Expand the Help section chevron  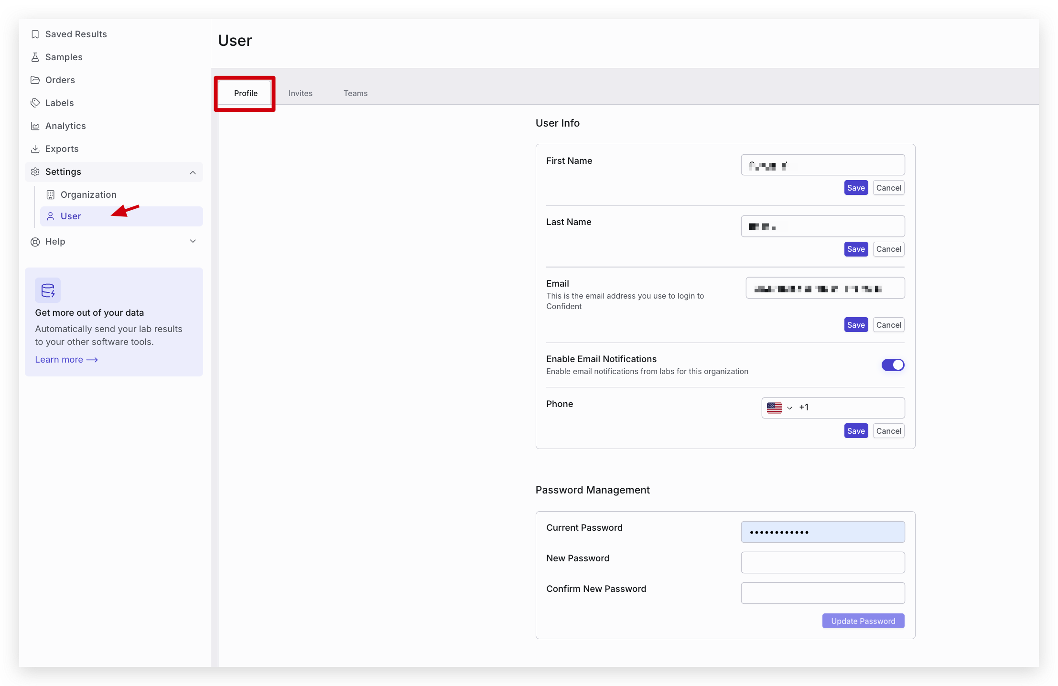[193, 241]
